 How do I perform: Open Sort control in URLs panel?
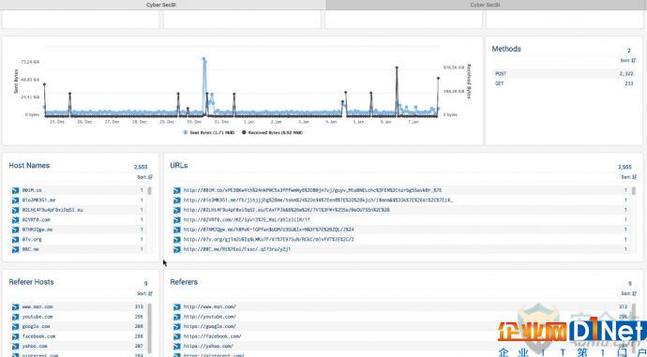point(628,177)
